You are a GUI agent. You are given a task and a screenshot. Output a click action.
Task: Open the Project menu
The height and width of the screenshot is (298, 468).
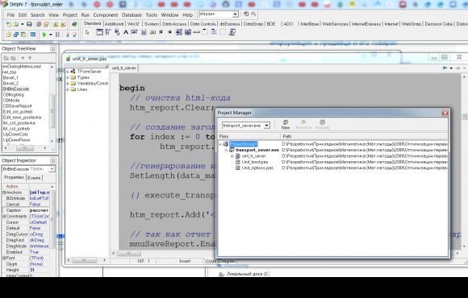[70, 14]
